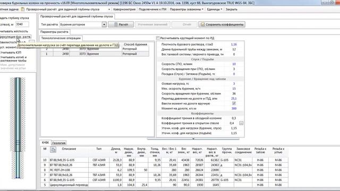Click the Способ бурения column header
This screenshot has width=340, height=191.
(135, 45)
